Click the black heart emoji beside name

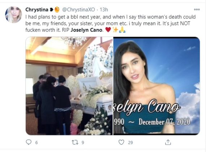coord(51,10)
